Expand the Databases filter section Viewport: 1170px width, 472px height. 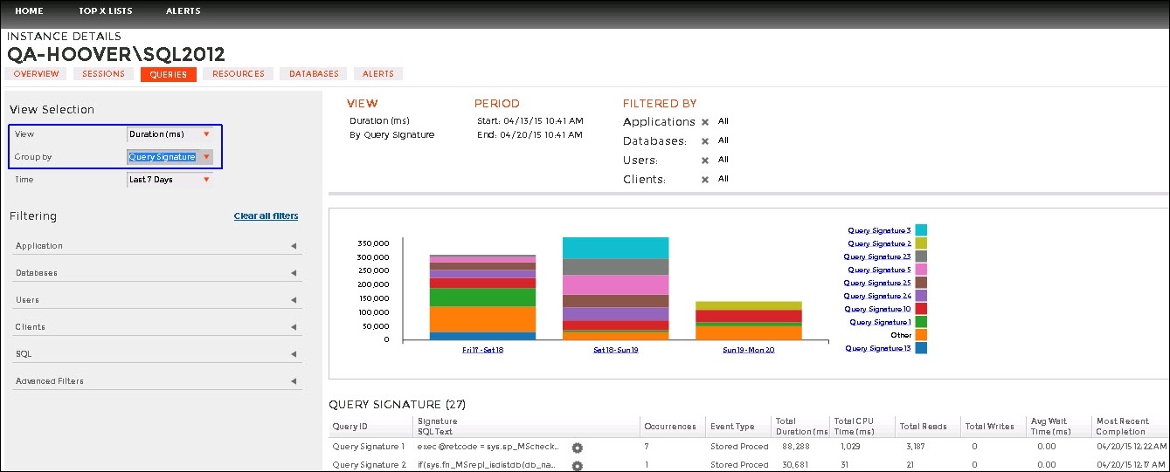tap(157, 273)
